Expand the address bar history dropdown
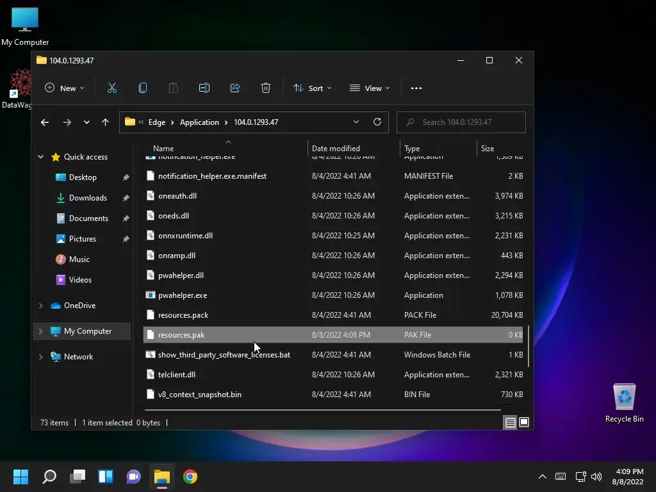656x492 pixels. pyautogui.click(x=356, y=122)
